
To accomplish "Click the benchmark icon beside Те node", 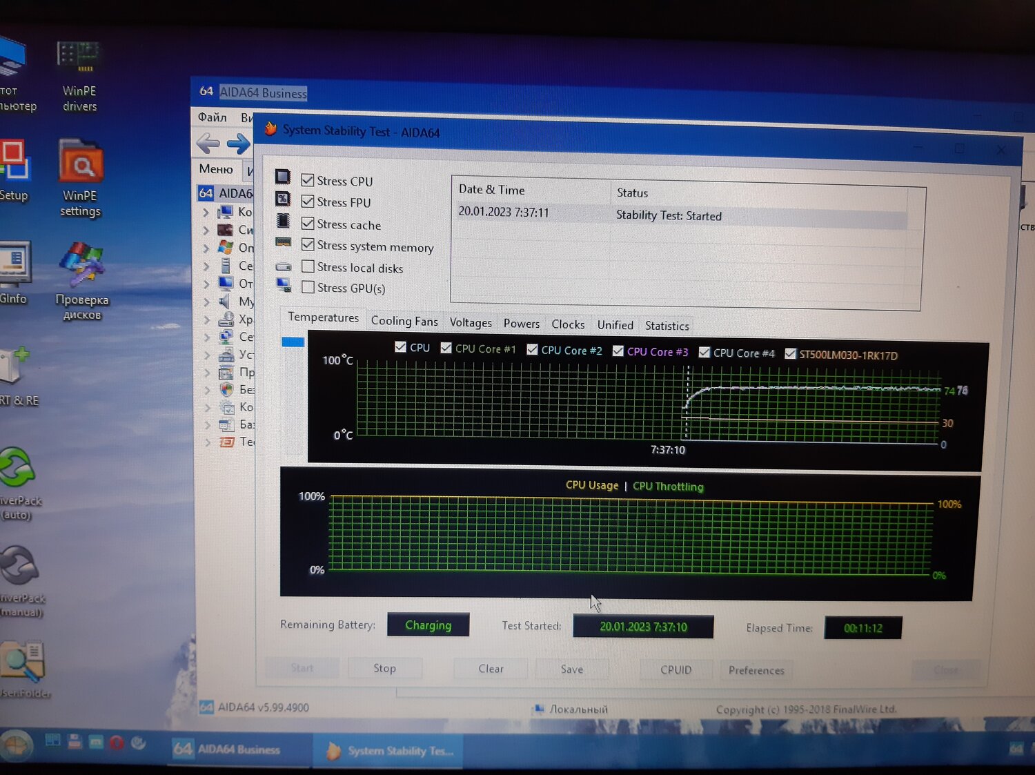I will 227,442.
